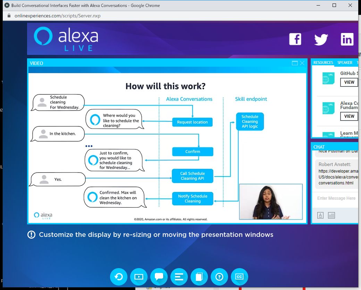Open the help question-mark button in bottom toolbar

(219, 277)
